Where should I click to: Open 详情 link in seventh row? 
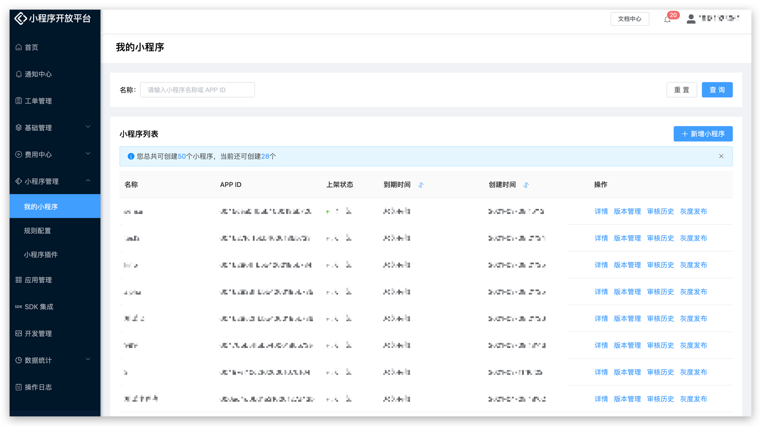click(601, 372)
